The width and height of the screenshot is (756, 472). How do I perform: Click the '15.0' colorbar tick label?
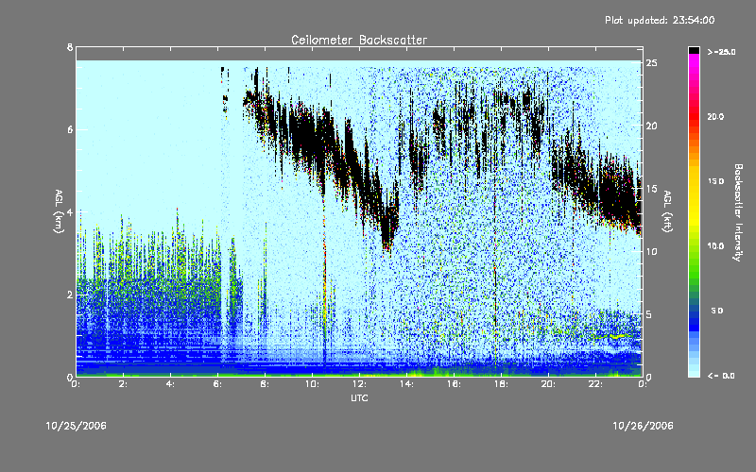[715, 181]
